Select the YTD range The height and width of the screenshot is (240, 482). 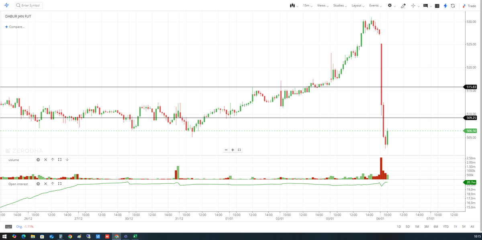[x=446, y=227]
